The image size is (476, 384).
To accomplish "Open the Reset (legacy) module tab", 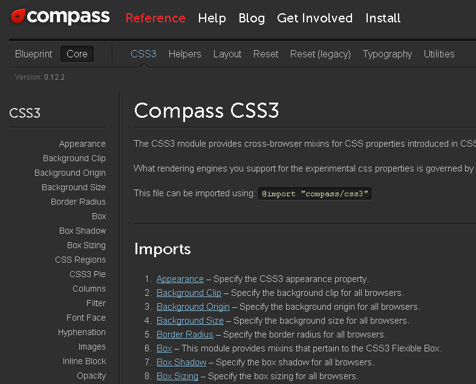I will coord(321,54).
